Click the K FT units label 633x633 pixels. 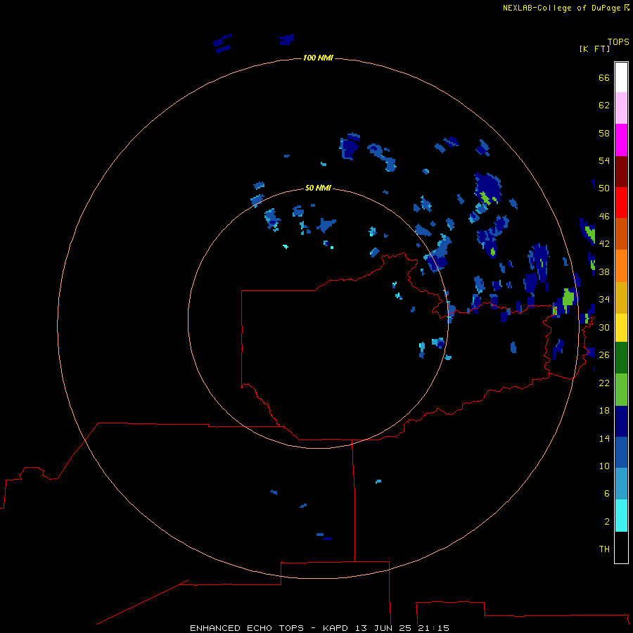[594, 49]
